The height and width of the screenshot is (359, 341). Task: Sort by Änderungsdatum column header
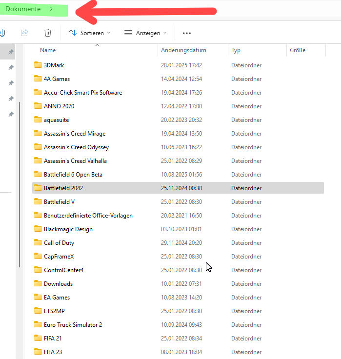pos(183,50)
